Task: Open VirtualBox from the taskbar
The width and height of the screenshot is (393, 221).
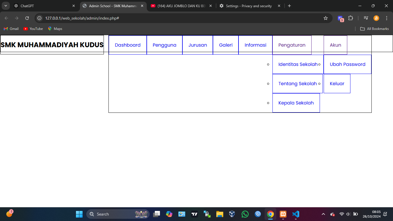Action: (x=232, y=214)
